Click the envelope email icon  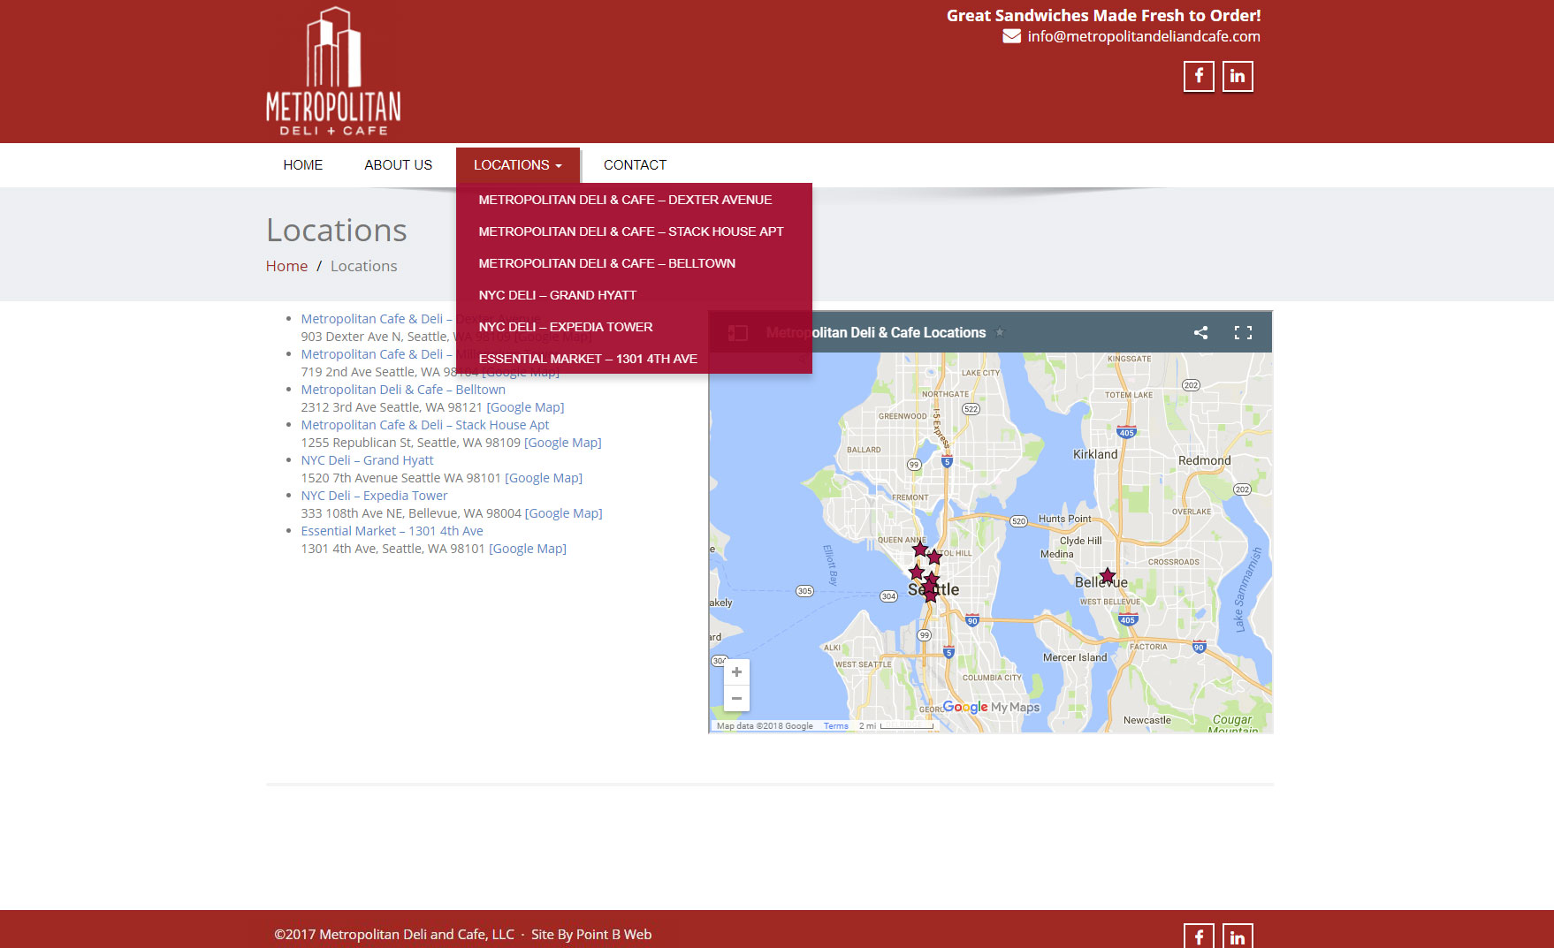(1012, 36)
